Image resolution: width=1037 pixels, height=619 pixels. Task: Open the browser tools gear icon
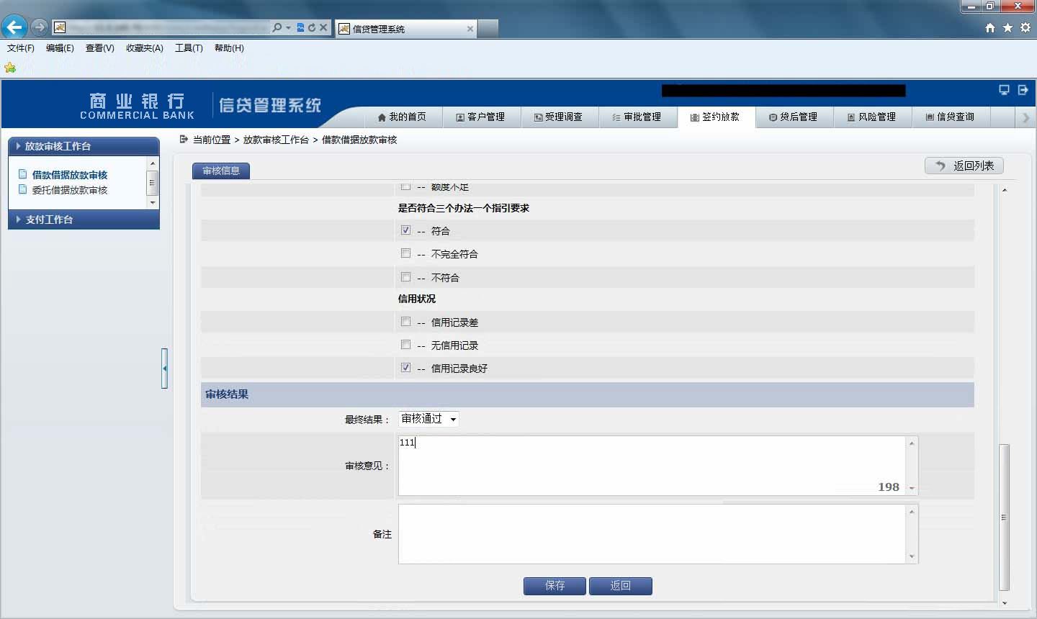1025,27
